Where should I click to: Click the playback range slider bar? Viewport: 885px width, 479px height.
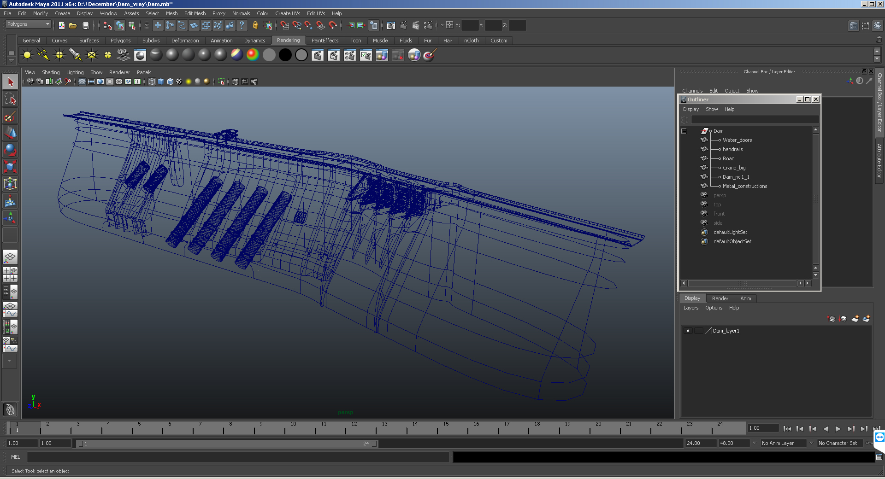pyautogui.click(x=227, y=444)
